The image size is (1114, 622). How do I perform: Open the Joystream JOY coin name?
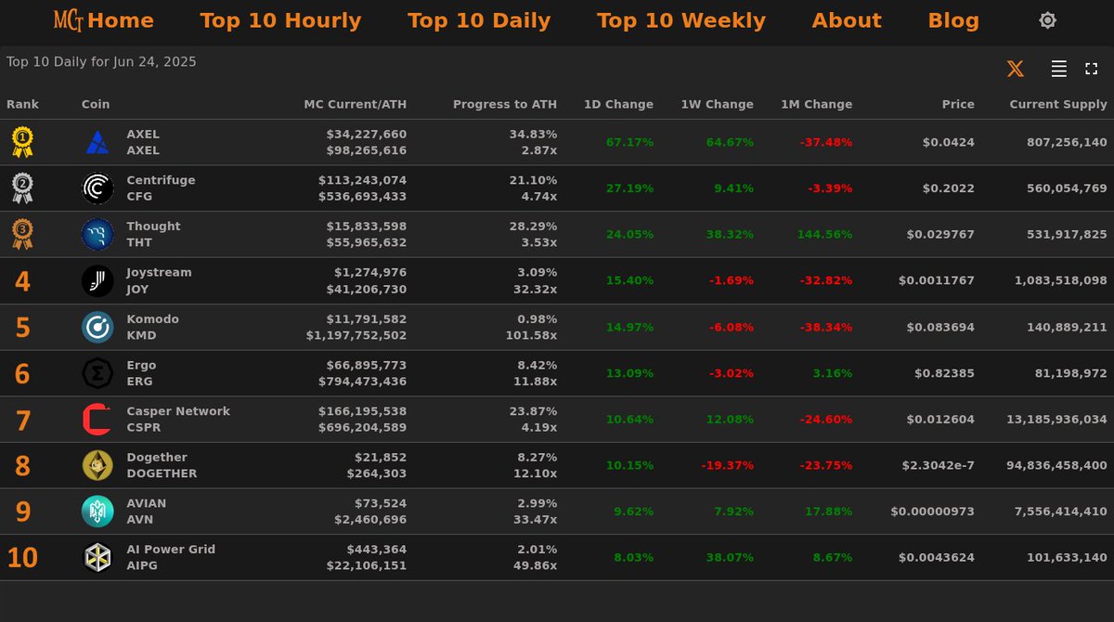(x=159, y=280)
